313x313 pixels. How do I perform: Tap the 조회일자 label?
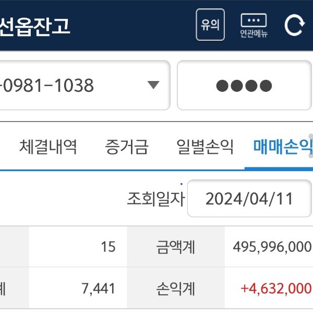click(155, 199)
